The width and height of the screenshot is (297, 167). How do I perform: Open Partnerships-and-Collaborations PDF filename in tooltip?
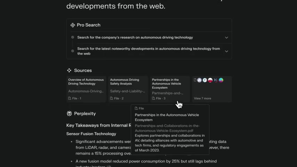[167, 128]
